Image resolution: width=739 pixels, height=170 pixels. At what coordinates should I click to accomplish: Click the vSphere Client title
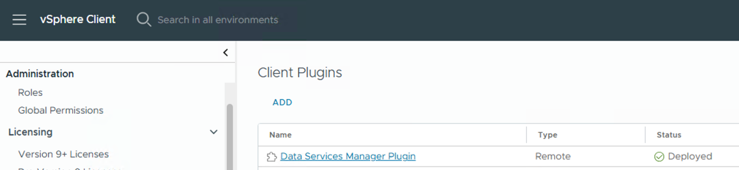coord(78,19)
